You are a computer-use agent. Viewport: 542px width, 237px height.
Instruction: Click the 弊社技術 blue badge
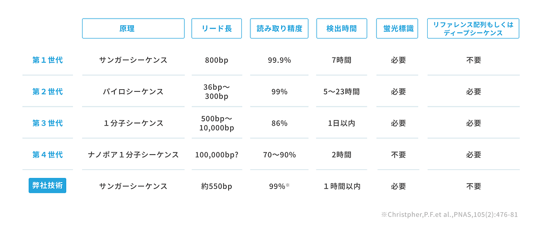pos(47,186)
